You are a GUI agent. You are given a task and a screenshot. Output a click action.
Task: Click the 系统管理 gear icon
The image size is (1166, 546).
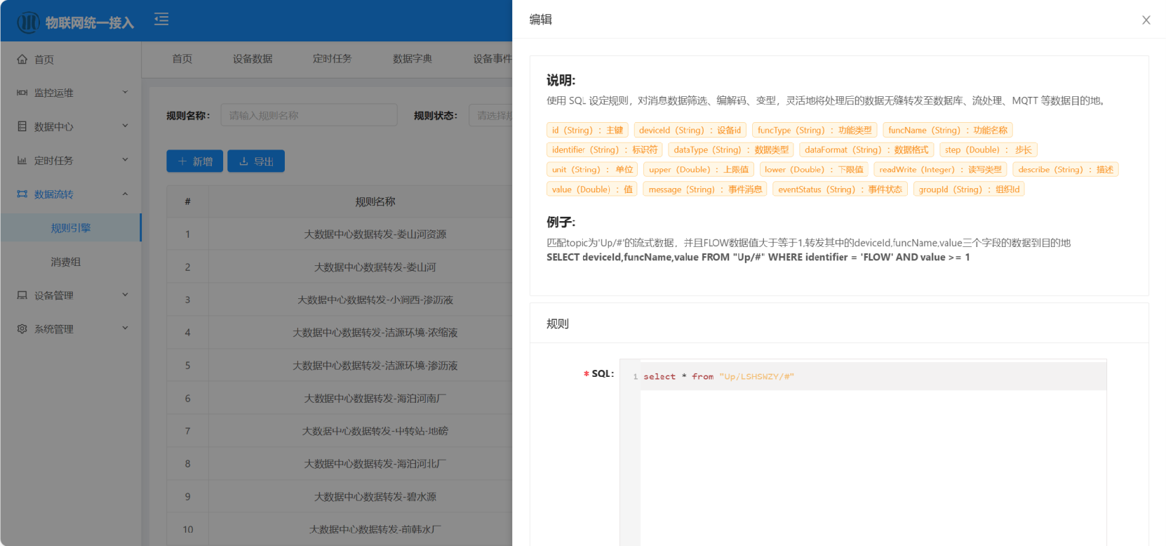(22, 328)
